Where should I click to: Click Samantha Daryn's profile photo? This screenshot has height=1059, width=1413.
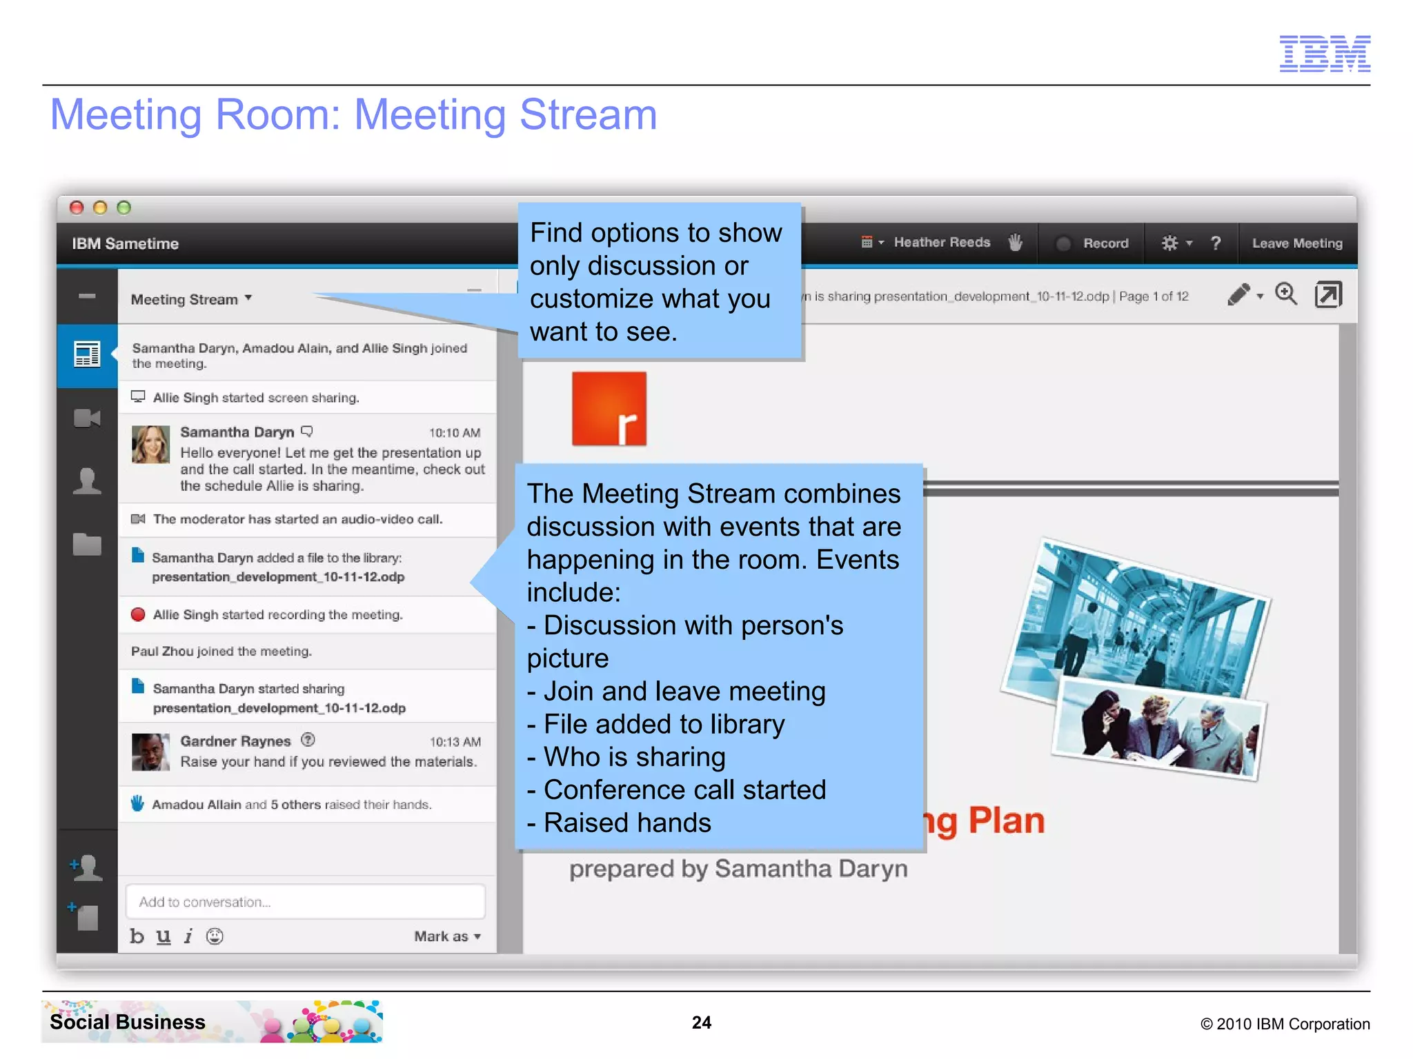pos(150,445)
